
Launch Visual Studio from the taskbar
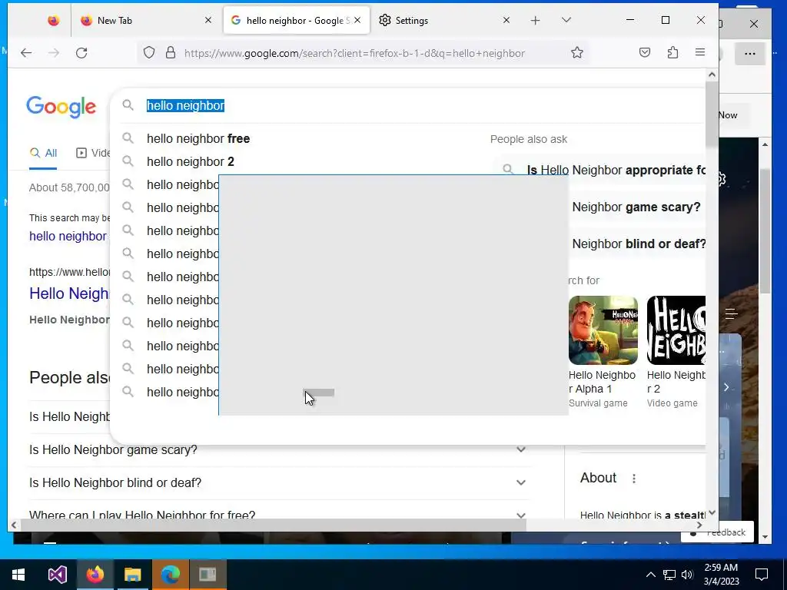(57, 575)
